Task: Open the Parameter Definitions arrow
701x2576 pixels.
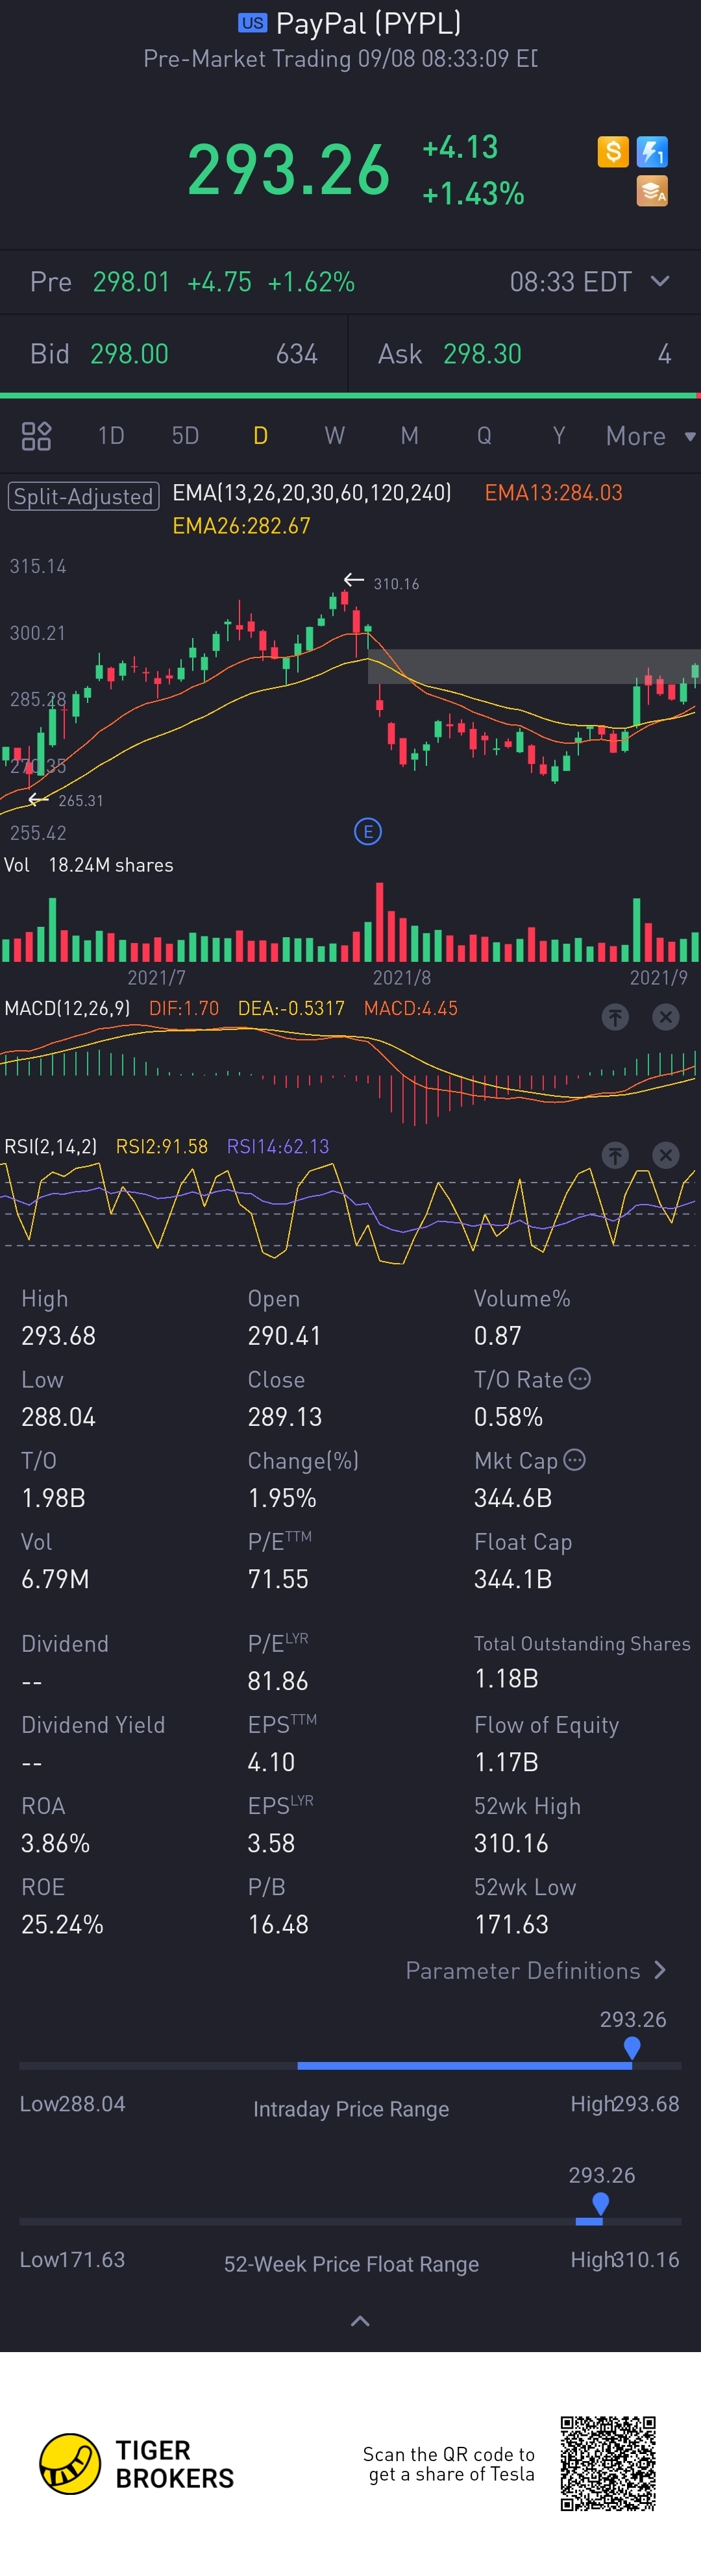Action: 660,1970
